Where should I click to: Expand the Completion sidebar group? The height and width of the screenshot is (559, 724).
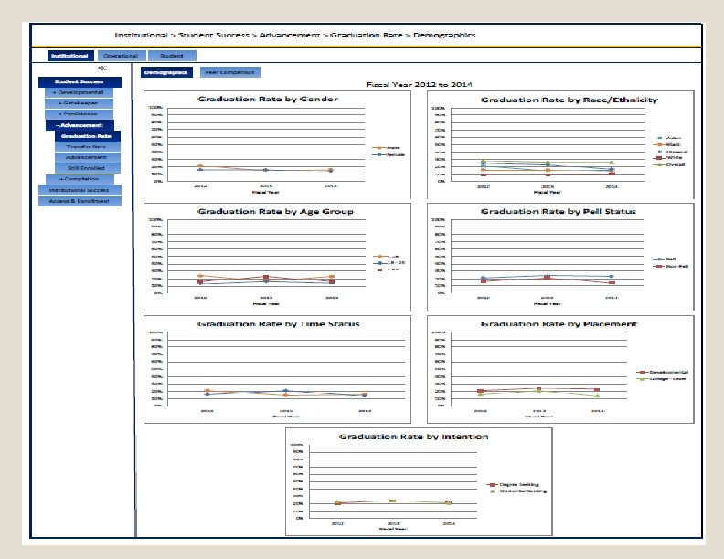tap(80, 179)
